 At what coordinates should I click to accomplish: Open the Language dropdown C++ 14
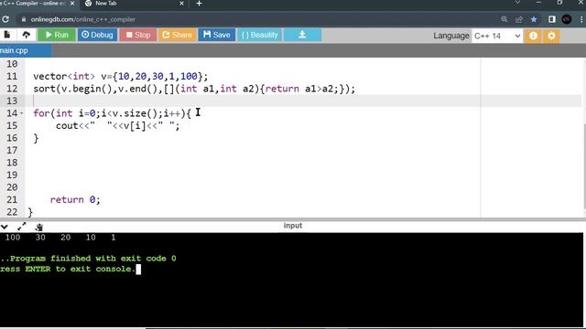click(x=497, y=36)
